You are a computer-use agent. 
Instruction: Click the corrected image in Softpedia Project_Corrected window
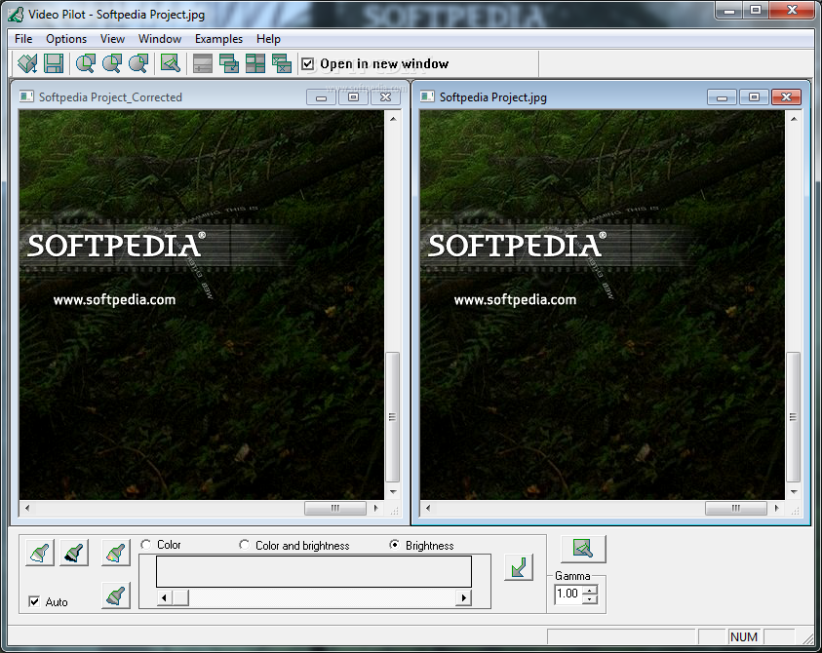coord(201,304)
